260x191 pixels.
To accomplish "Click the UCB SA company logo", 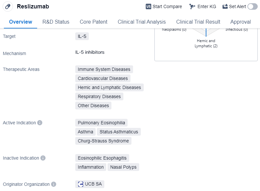I will [x=81, y=184].
